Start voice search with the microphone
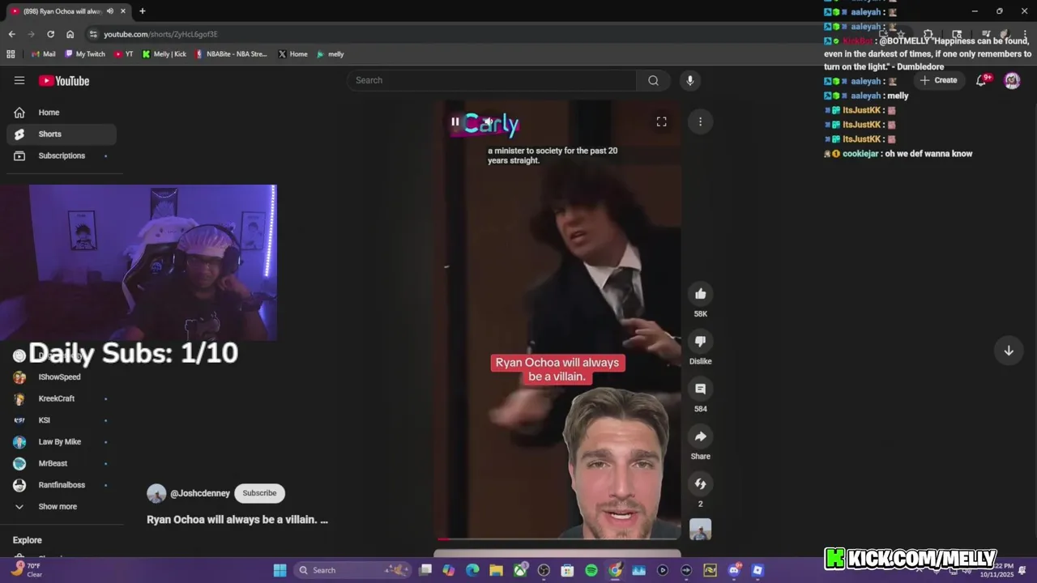This screenshot has width=1037, height=583. tap(690, 80)
